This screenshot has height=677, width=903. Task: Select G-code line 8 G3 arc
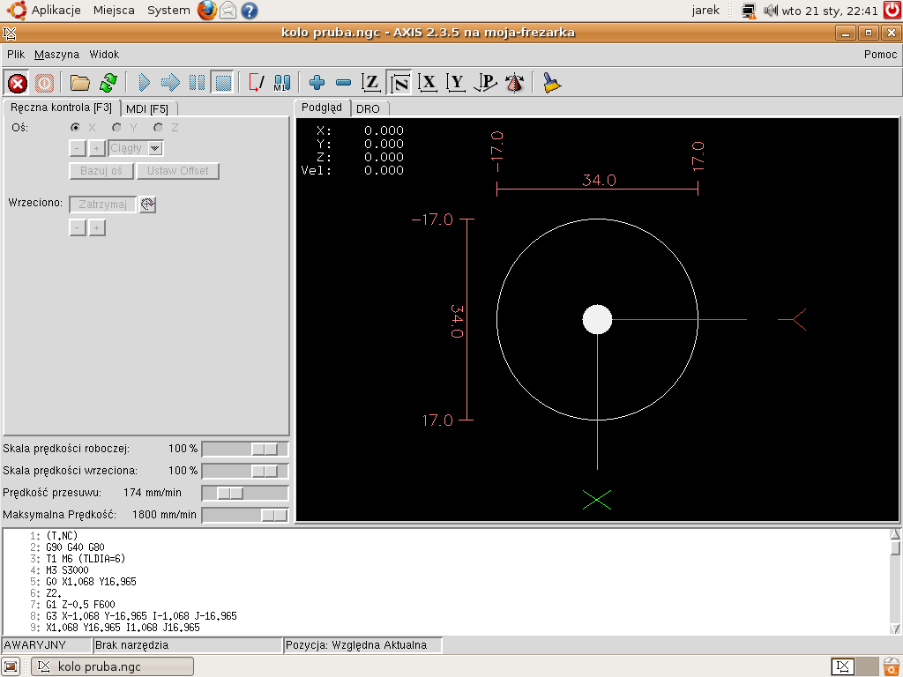coord(141,616)
